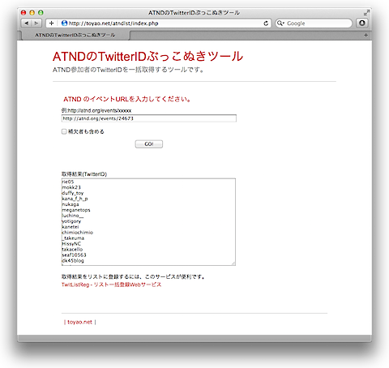This screenshot has width=389, height=368.
Task: Click the GO! button
Action: 149,144
